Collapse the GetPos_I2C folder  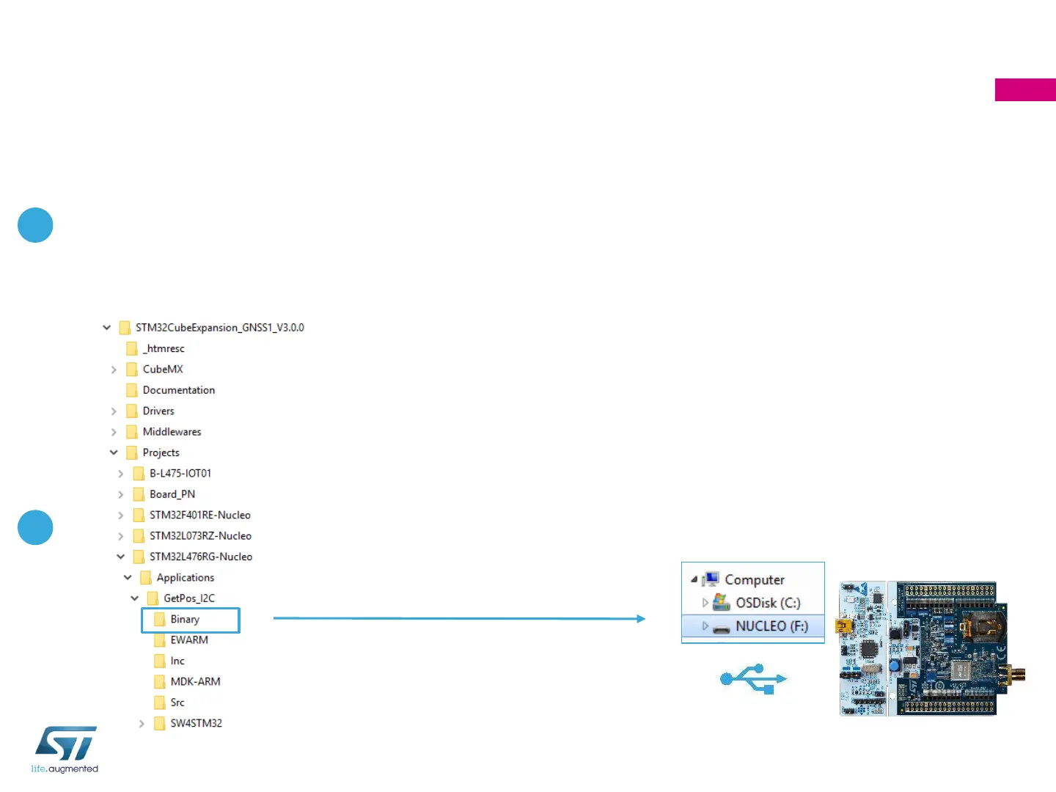tap(135, 598)
